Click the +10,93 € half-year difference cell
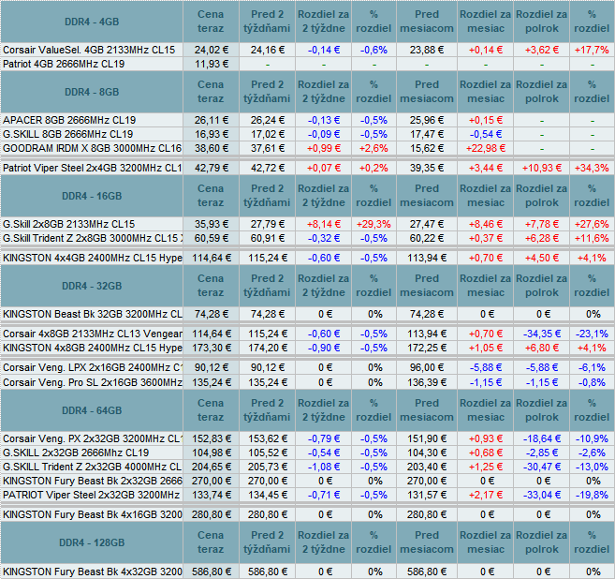This screenshot has height=579, width=615. point(542,168)
